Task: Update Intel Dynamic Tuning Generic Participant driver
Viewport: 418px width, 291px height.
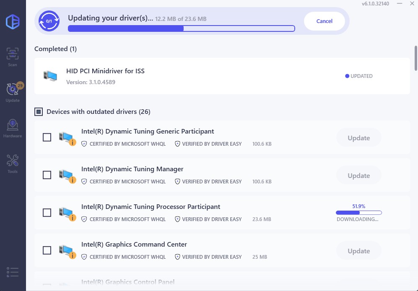Action: tap(358, 138)
